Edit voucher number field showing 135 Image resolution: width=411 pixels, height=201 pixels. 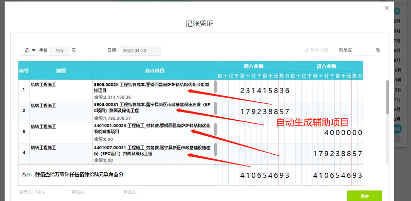(60, 51)
